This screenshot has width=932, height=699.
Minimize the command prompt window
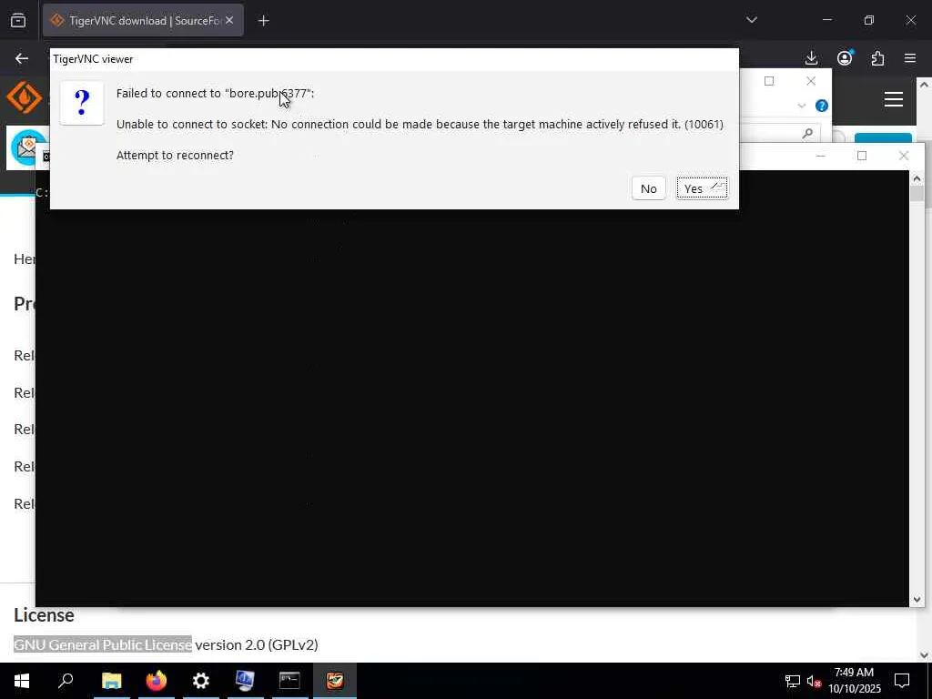[x=821, y=156]
